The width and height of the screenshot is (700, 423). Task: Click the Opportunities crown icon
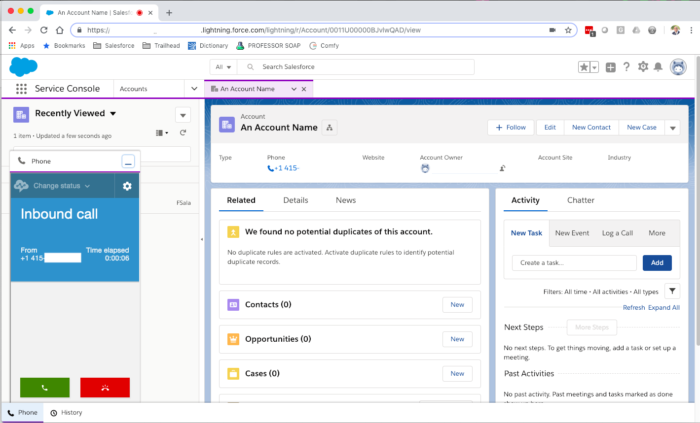(233, 339)
